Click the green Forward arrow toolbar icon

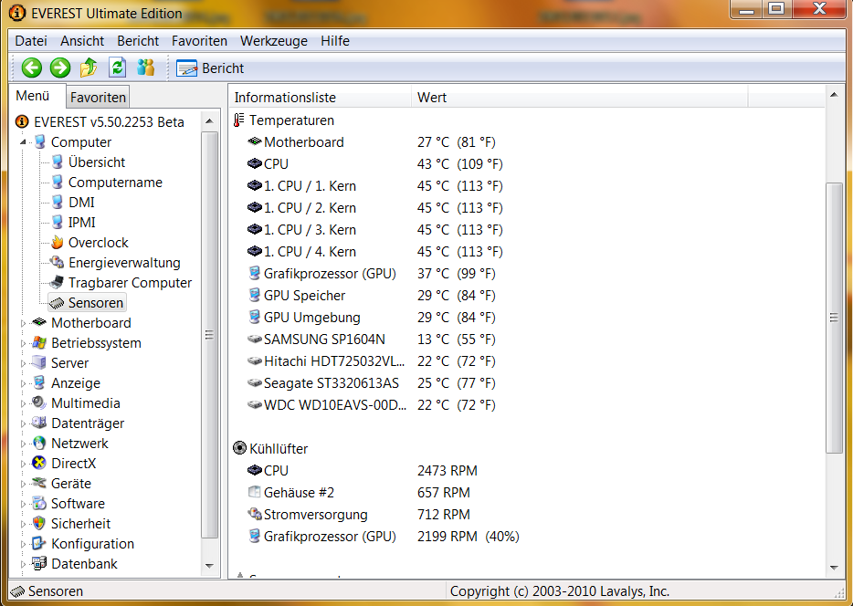click(x=60, y=68)
